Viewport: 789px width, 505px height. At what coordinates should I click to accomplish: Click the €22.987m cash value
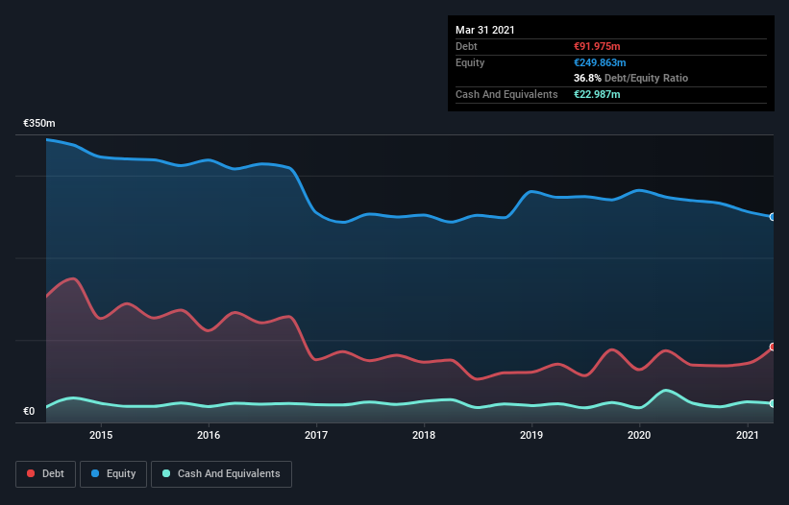(x=597, y=94)
